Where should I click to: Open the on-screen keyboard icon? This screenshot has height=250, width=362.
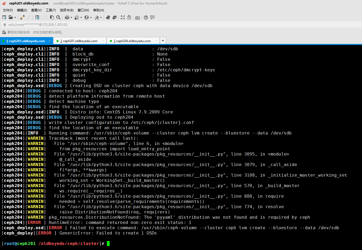[138, 17]
